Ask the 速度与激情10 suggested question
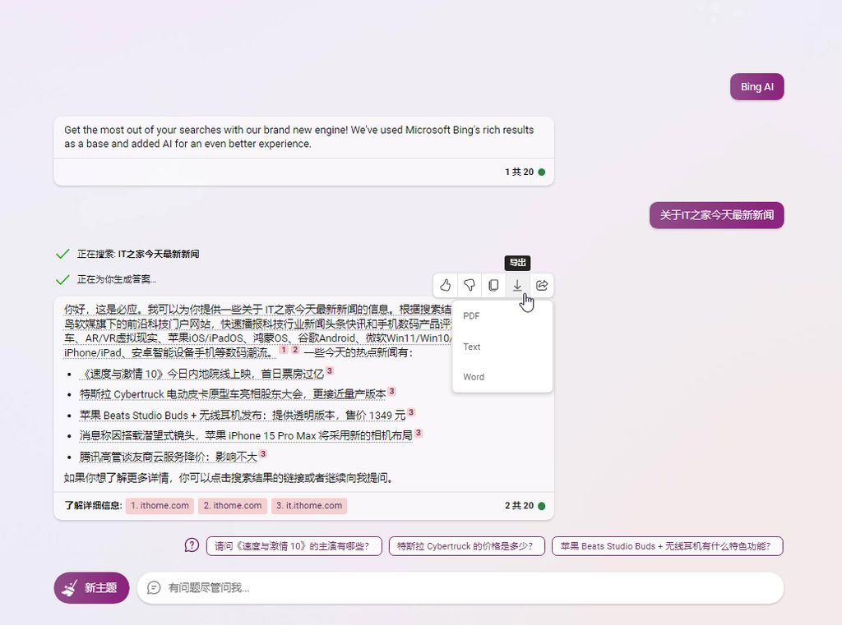 pos(294,545)
